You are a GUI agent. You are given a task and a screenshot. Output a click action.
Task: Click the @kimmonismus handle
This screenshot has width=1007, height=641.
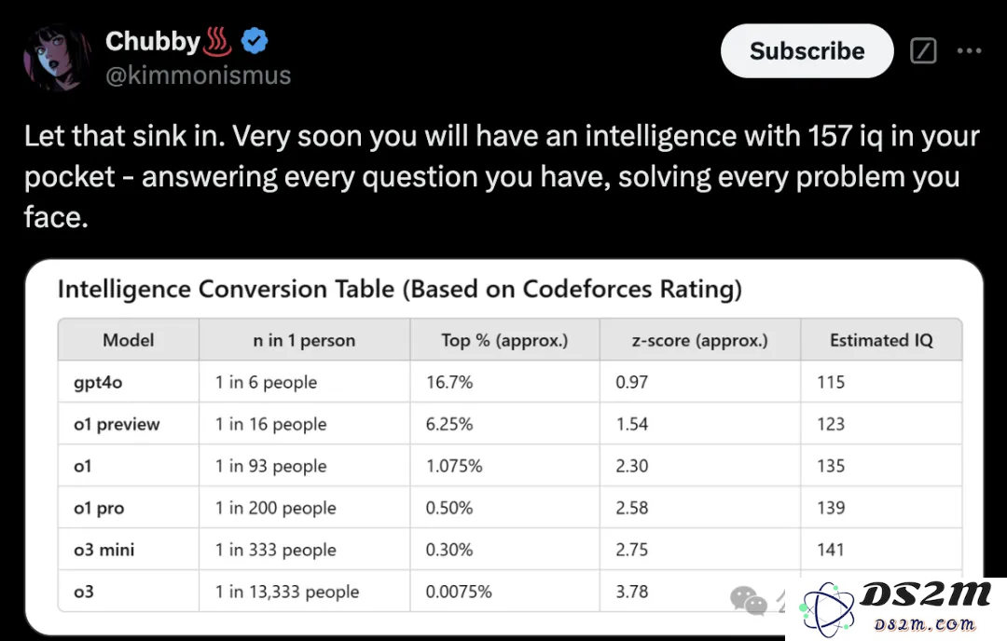pos(198,75)
